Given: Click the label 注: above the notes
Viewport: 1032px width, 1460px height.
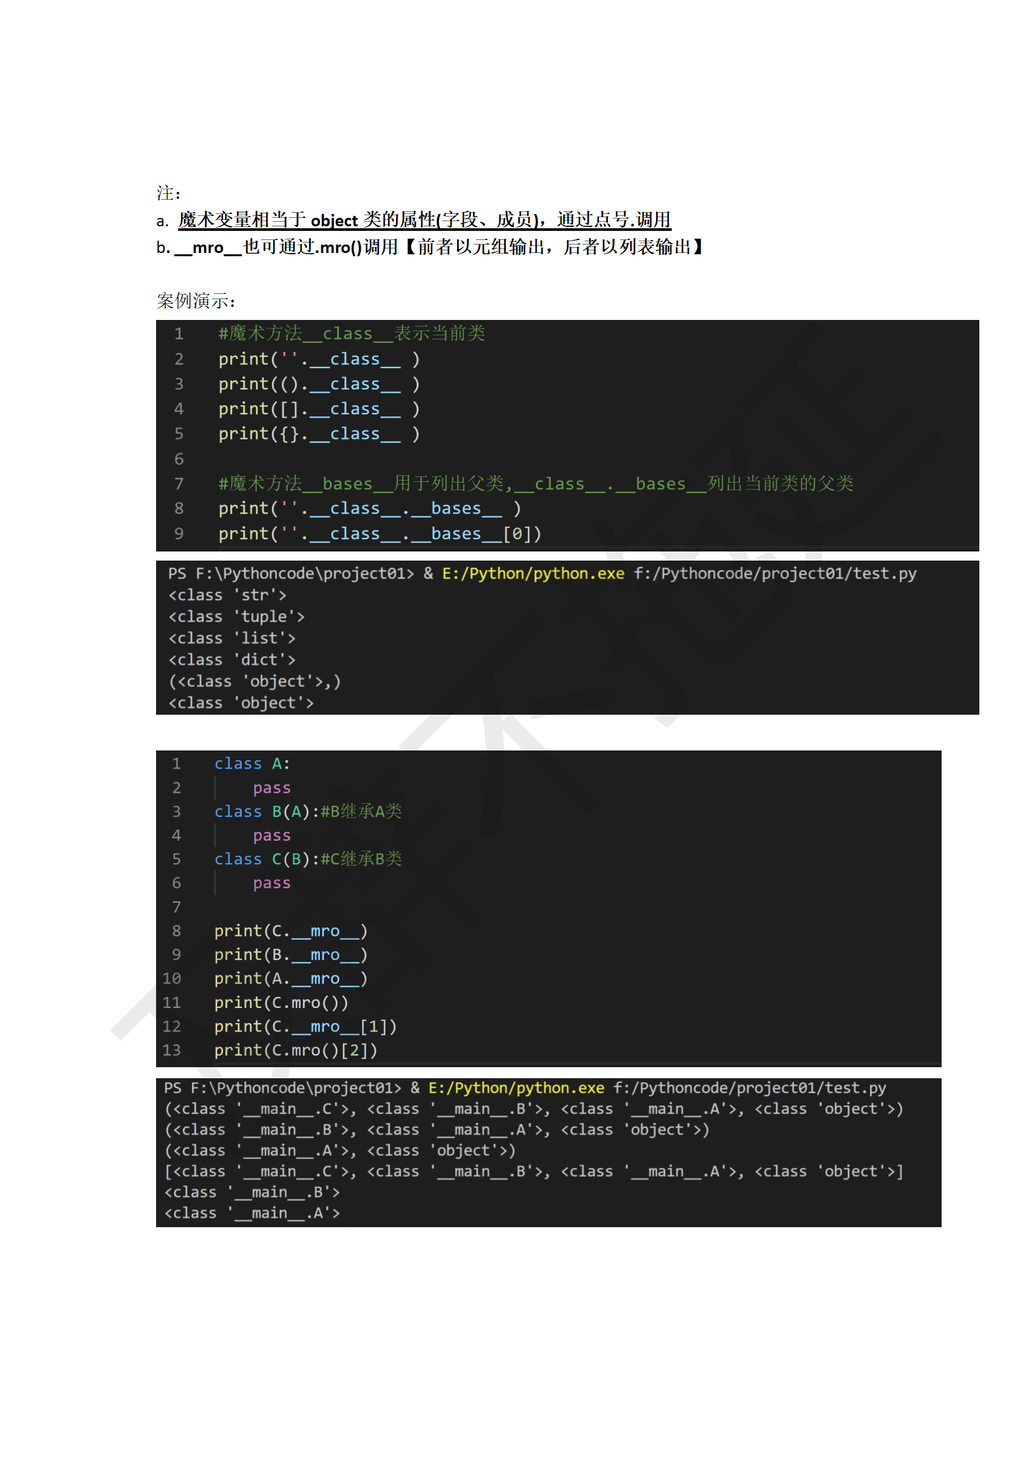Looking at the screenshot, I should [168, 193].
